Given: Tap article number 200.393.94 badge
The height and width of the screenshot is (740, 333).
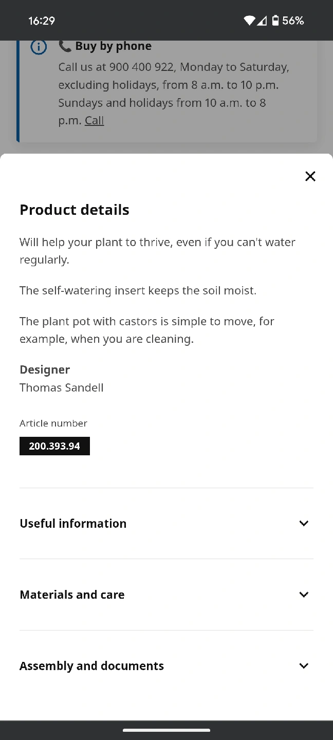Looking at the screenshot, I should click(x=54, y=446).
